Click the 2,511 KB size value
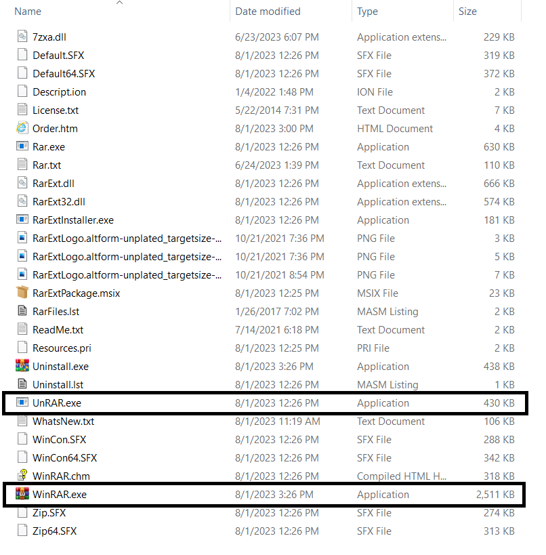The width and height of the screenshot is (546, 555). (495, 495)
